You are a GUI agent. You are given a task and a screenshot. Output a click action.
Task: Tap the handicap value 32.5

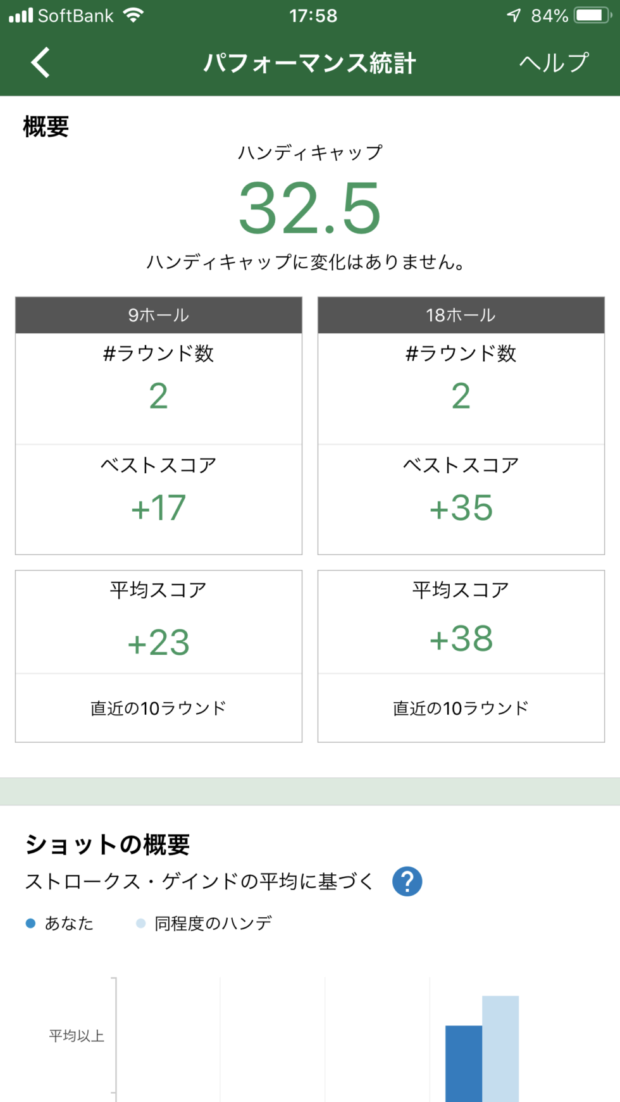click(x=310, y=208)
